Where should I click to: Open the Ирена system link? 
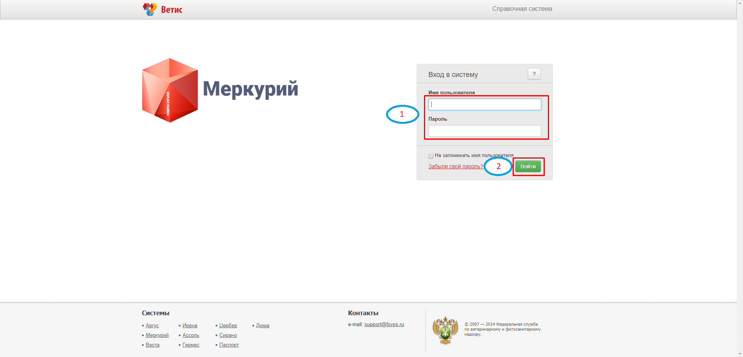point(190,326)
